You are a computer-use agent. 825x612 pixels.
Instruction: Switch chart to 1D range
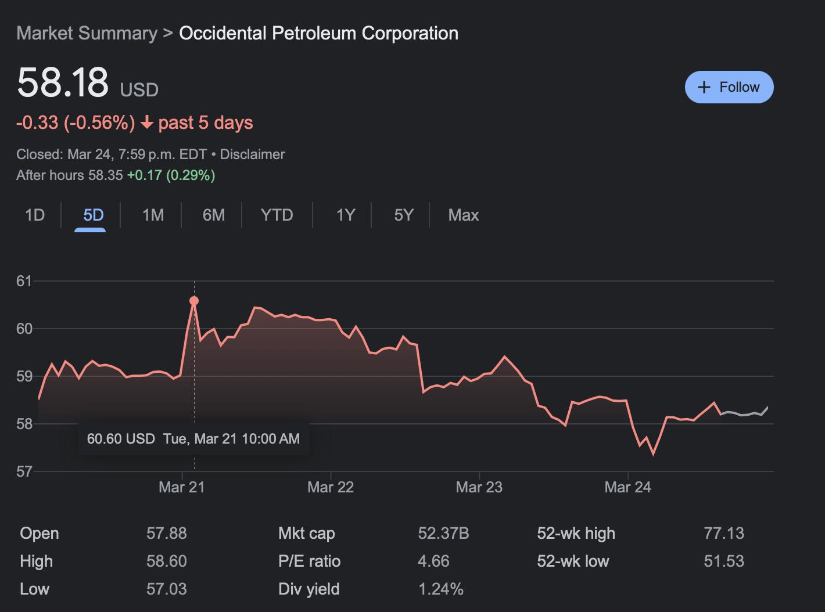35,215
